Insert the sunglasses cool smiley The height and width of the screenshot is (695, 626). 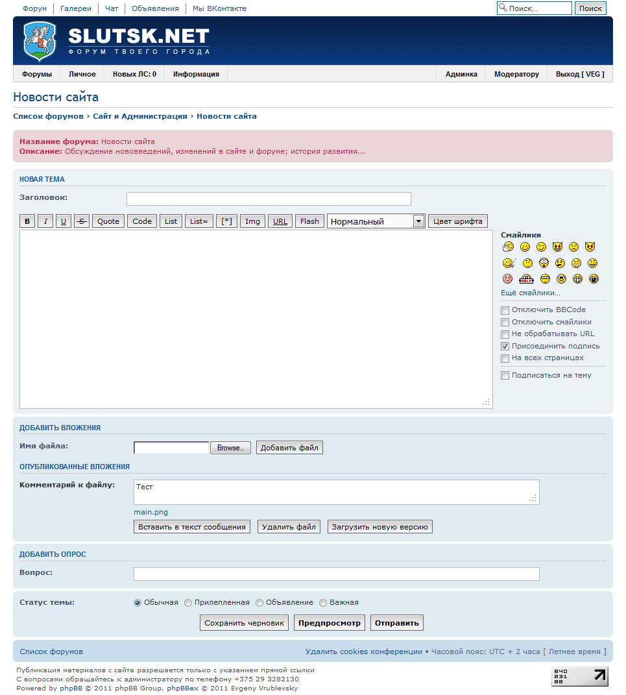[545, 279]
